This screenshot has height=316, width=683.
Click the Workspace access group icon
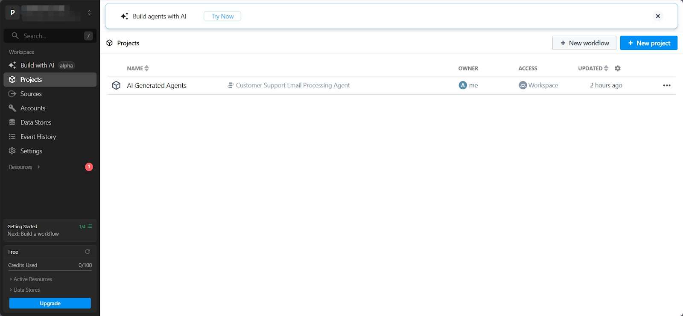(x=522, y=85)
